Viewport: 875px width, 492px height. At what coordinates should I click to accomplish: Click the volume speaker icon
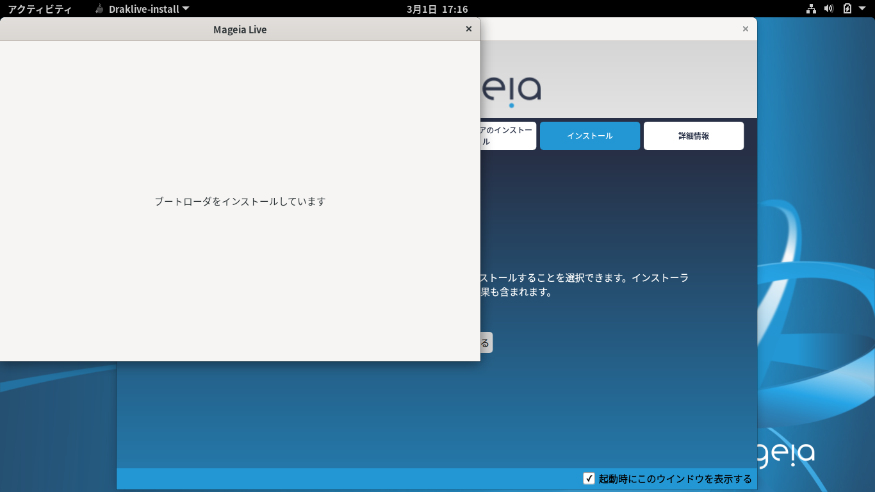click(x=829, y=9)
